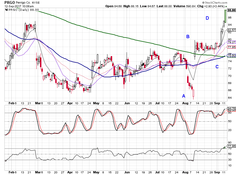Click the blue annotation letter C

pos(217,67)
